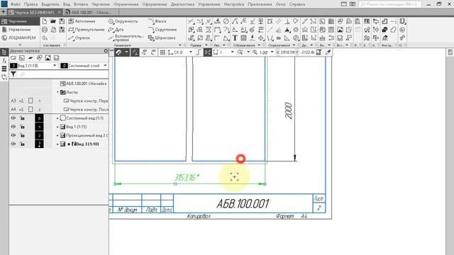The width and height of the screenshot is (454, 255).
Task: Collapse the Листы folder node
Action: point(57,92)
